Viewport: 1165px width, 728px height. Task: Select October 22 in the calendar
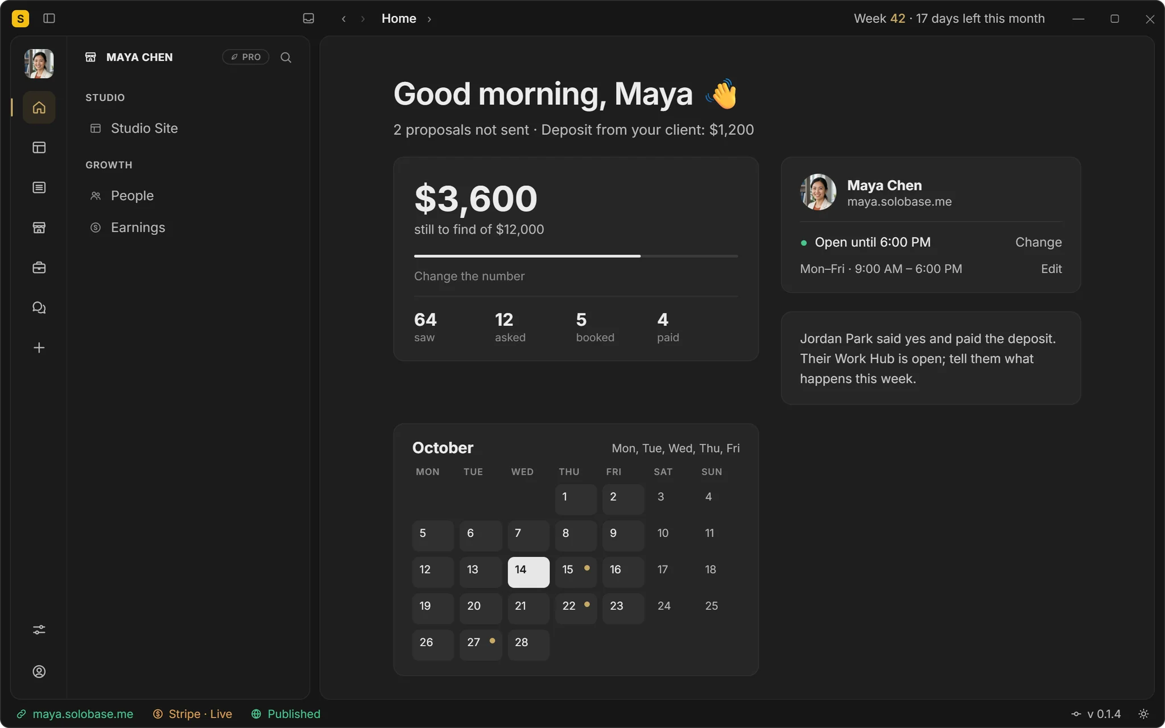576,608
